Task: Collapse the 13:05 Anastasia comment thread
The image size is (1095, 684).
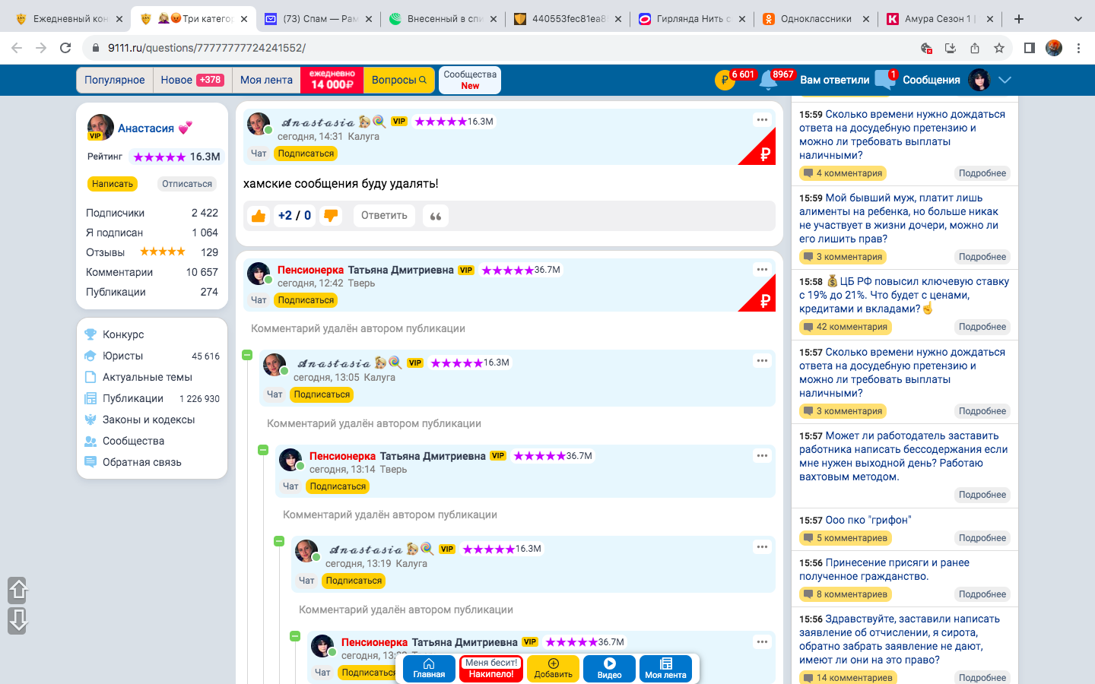Action: click(247, 355)
